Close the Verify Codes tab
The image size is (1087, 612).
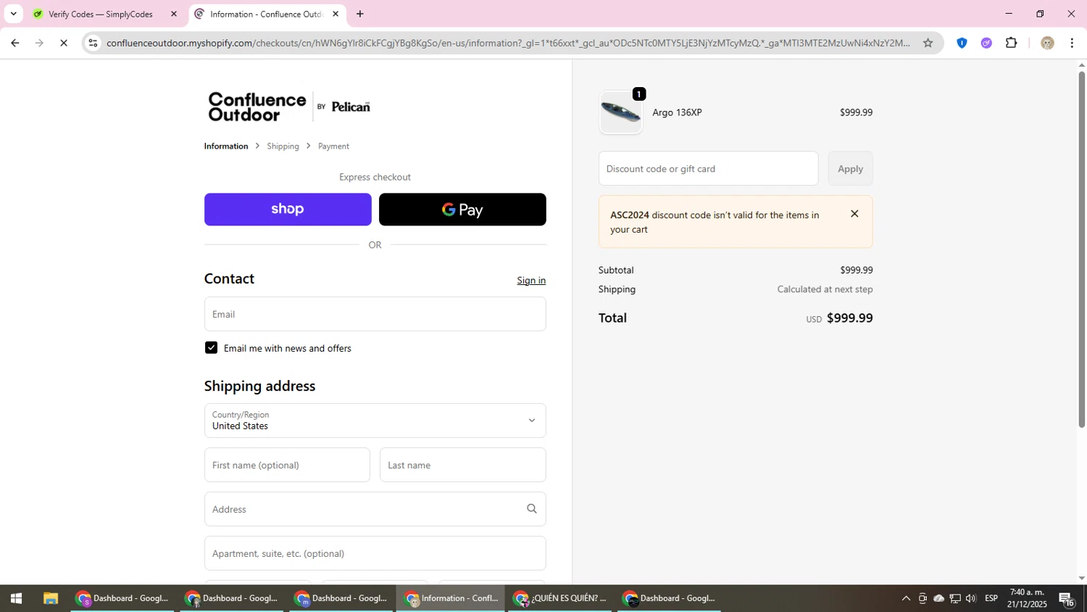[173, 14]
